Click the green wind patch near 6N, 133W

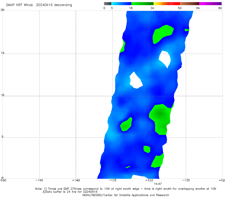point(126,125)
